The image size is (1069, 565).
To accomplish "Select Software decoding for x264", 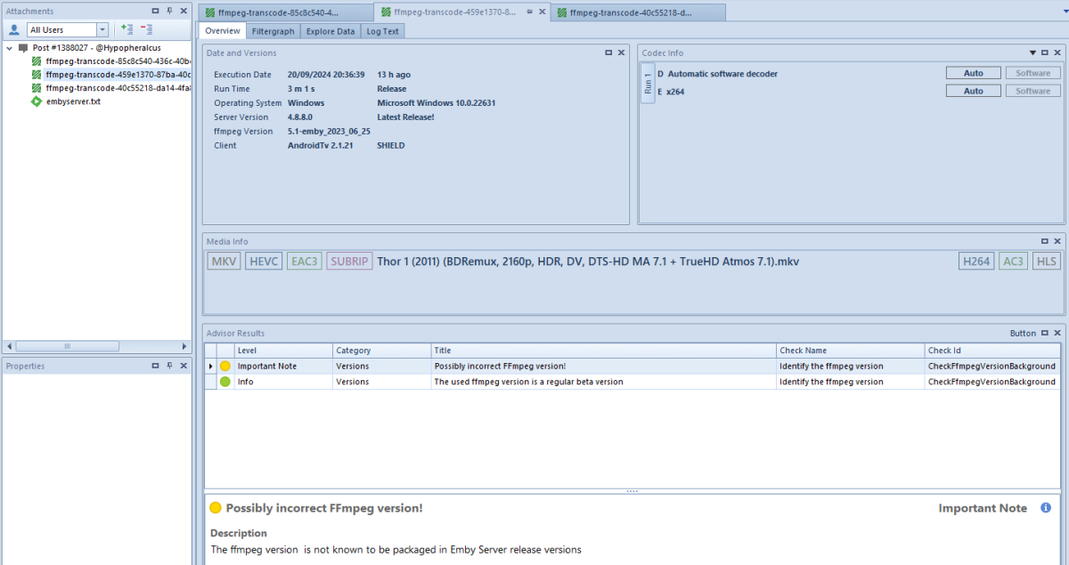I will (1032, 90).
